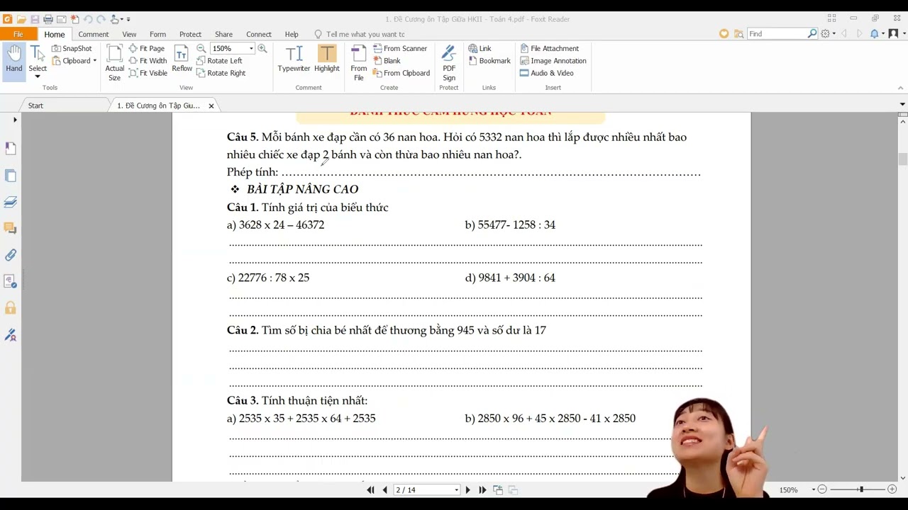Open the Clipboard dropdown
Screen dimensions: 908x510
(74, 61)
